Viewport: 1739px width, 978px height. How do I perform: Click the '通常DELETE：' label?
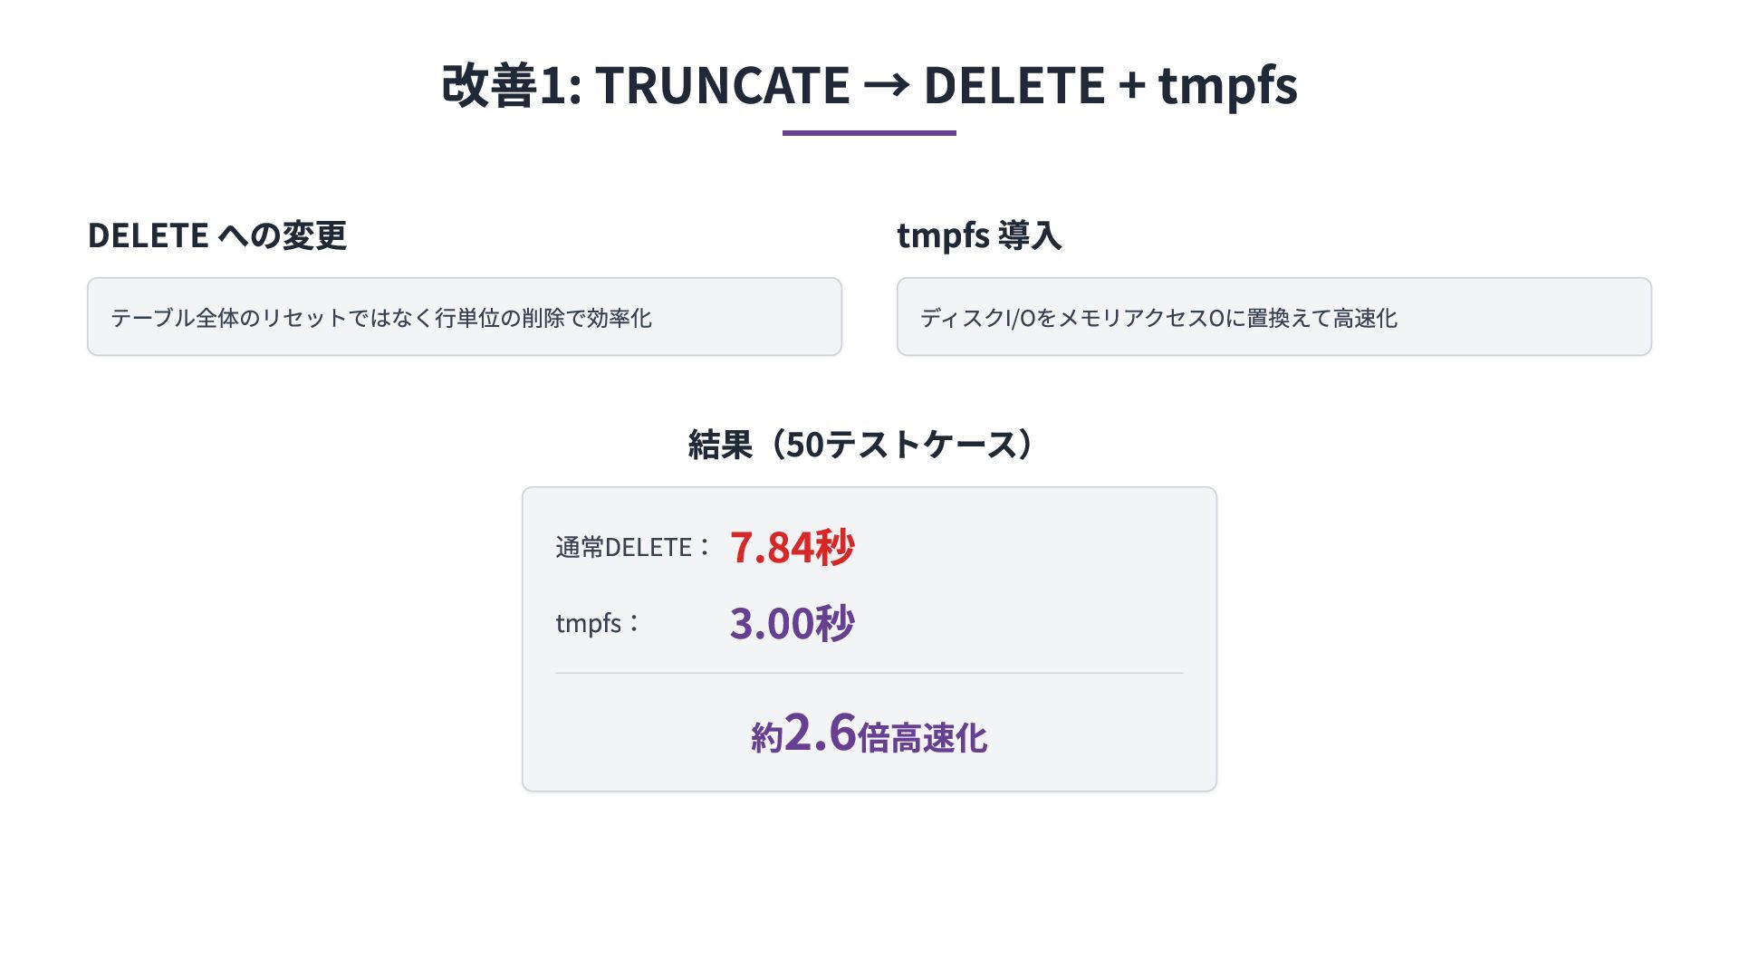point(633,548)
